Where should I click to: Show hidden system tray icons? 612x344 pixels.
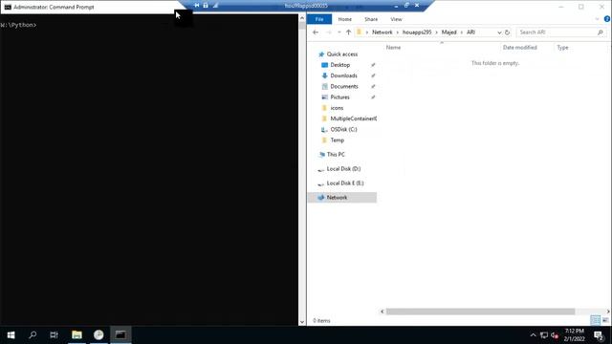point(533,335)
